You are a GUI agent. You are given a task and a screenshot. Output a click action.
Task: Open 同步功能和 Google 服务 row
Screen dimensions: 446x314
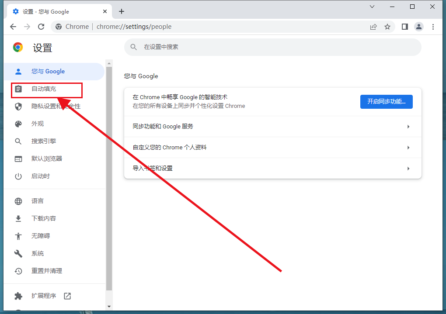(x=273, y=127)
